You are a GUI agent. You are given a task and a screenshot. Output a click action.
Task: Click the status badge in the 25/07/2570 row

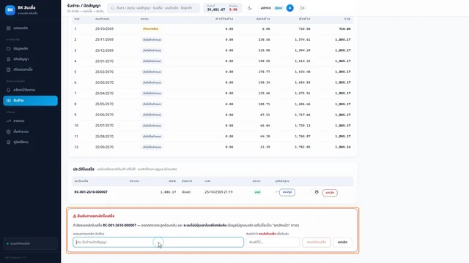pyautogui.click(x=152, y=126)
